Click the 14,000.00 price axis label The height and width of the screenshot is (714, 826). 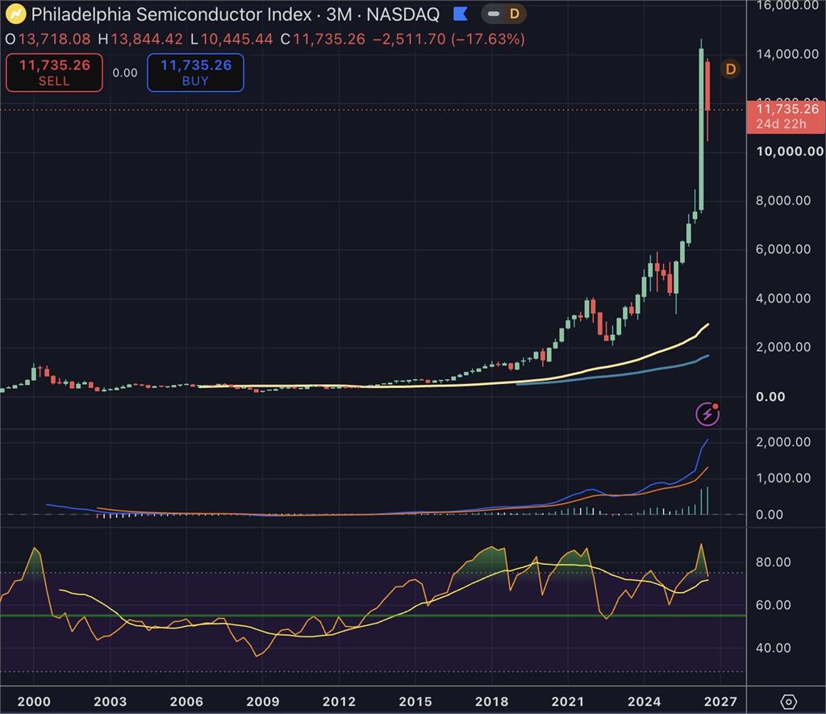787,54
